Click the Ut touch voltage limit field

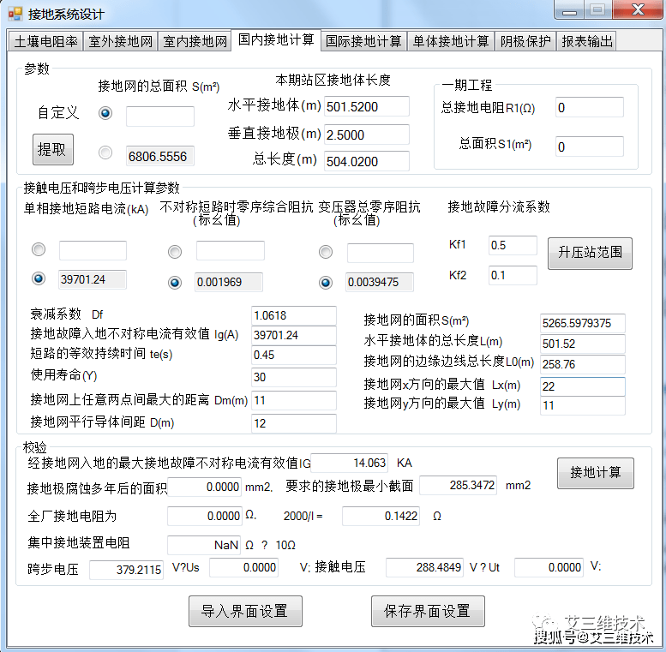(x=549, y=567)
